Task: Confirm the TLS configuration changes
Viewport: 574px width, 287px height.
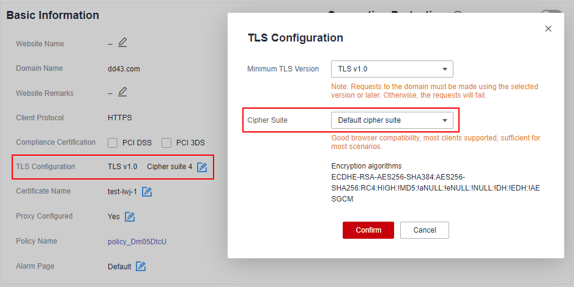Action: tap(368, 230)
